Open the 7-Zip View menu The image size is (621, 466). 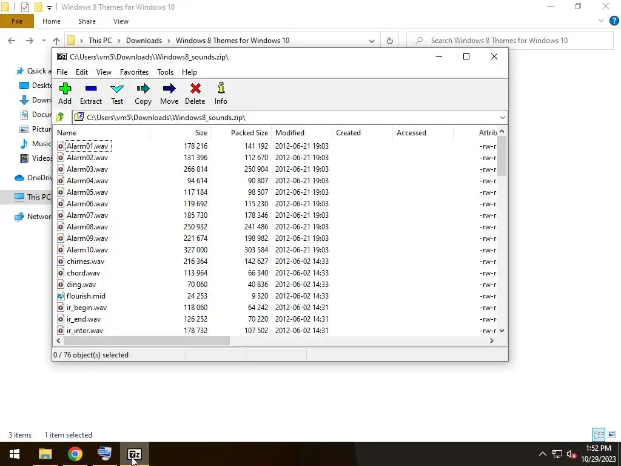point(104,72)
